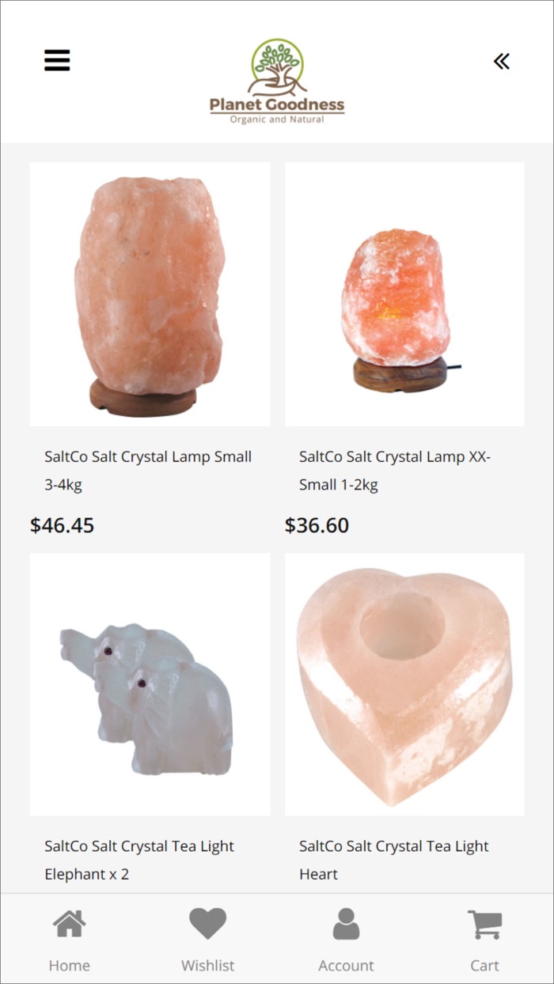The height and width of the screenshot is (984, 554).
Task: Open the shopping Cart icon
Action: pos(484,923)
